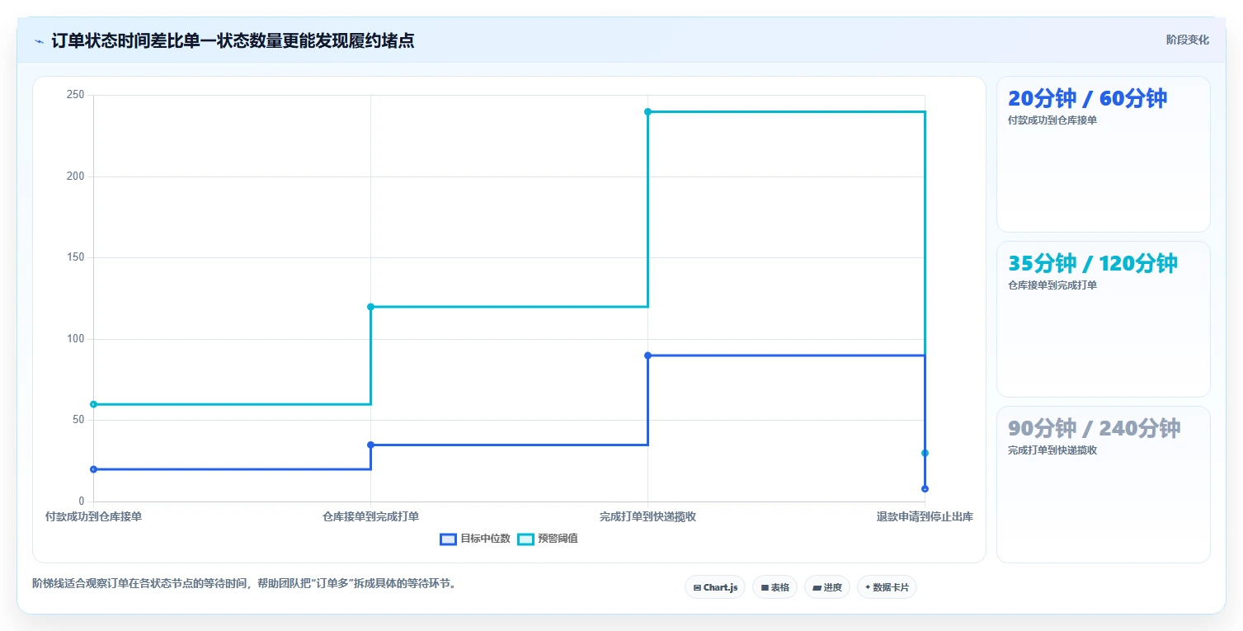The height and width of the screenshot is (631, 1243).
Task: Click x-axis label 退款申请到停止出库
Action: tap(925, 517)
